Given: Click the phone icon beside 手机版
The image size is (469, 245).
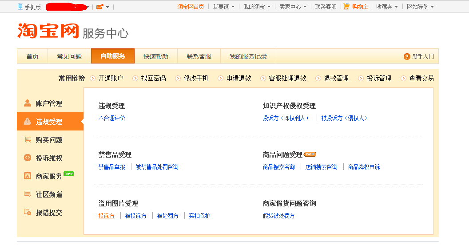Looking at the screenshot, I should click(20, 7).
